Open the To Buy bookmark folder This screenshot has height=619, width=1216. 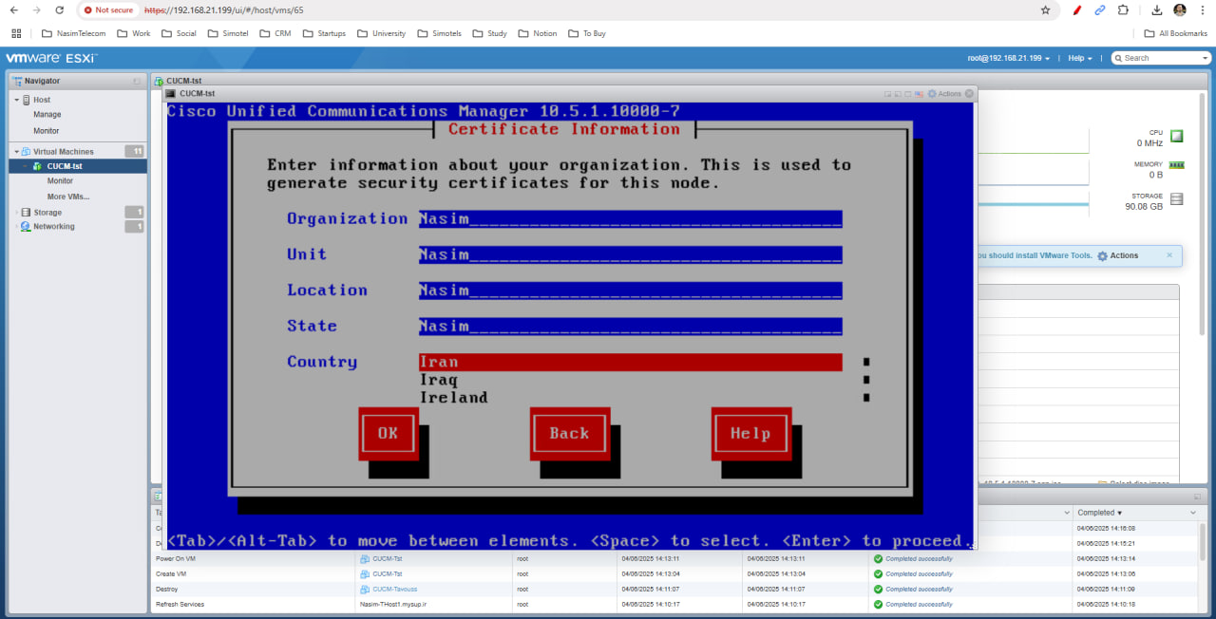coord(586,33)
